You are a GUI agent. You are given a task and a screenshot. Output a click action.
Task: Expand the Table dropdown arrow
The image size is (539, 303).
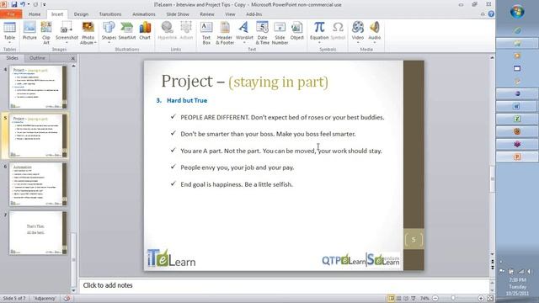coord(9,43)
